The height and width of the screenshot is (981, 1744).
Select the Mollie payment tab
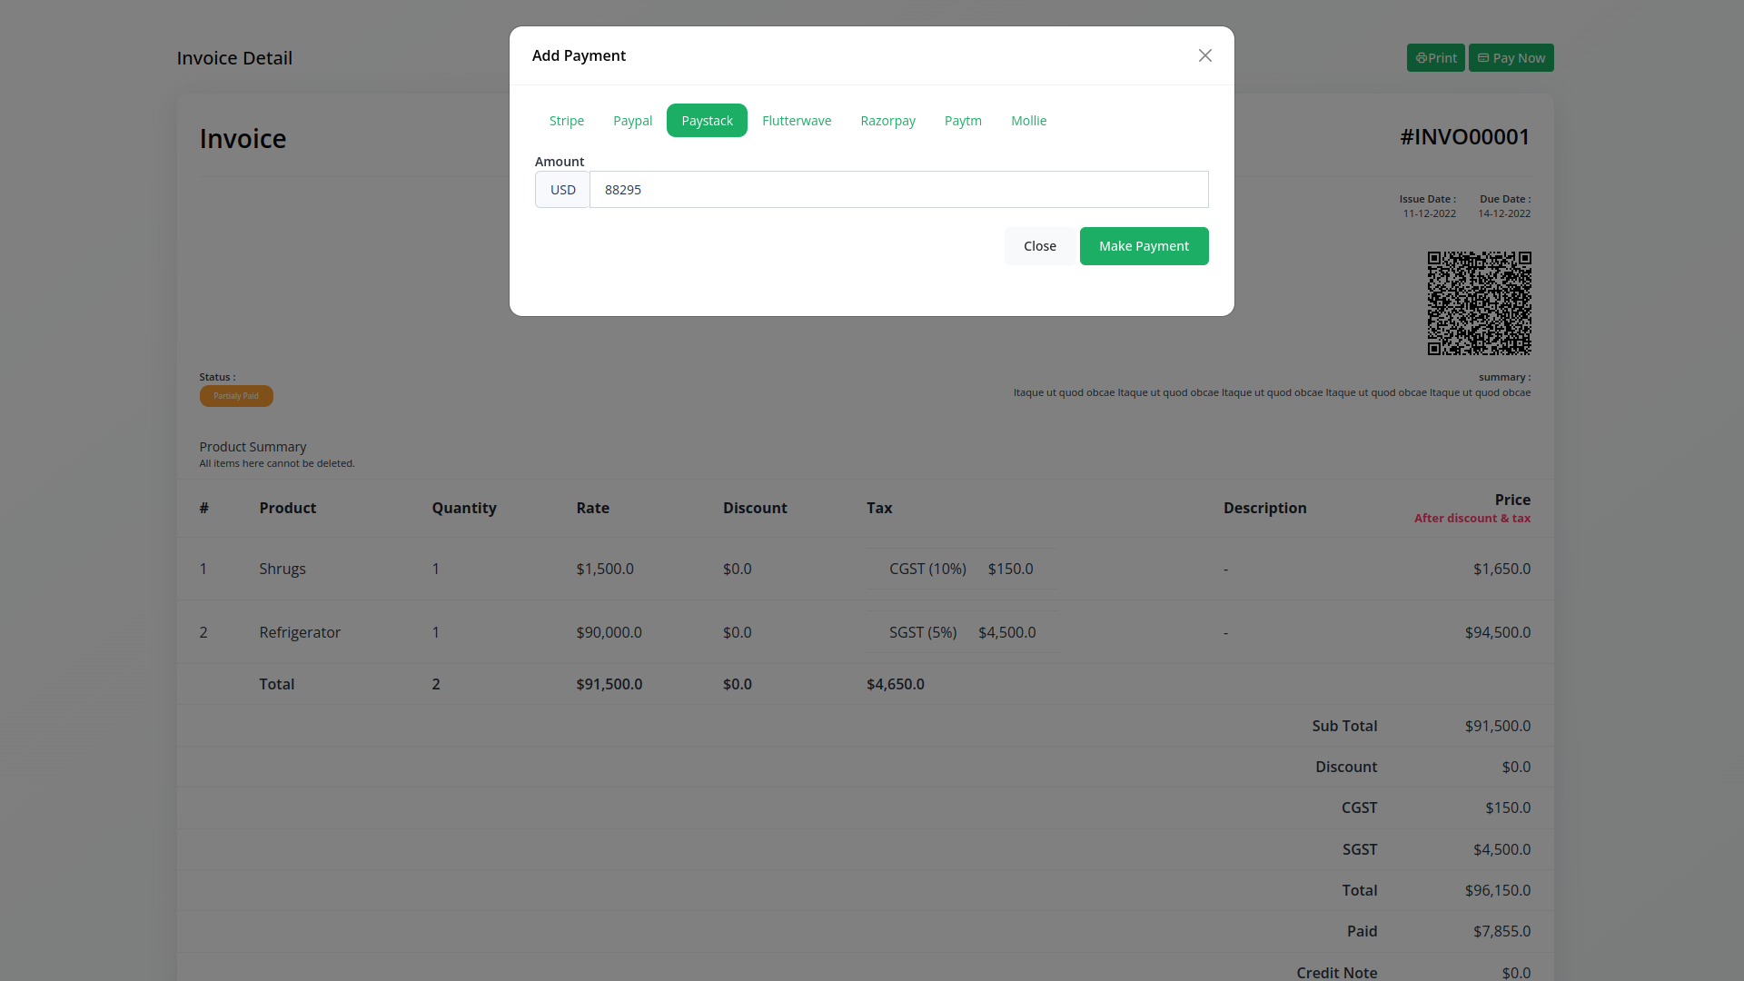(1028, 121)
